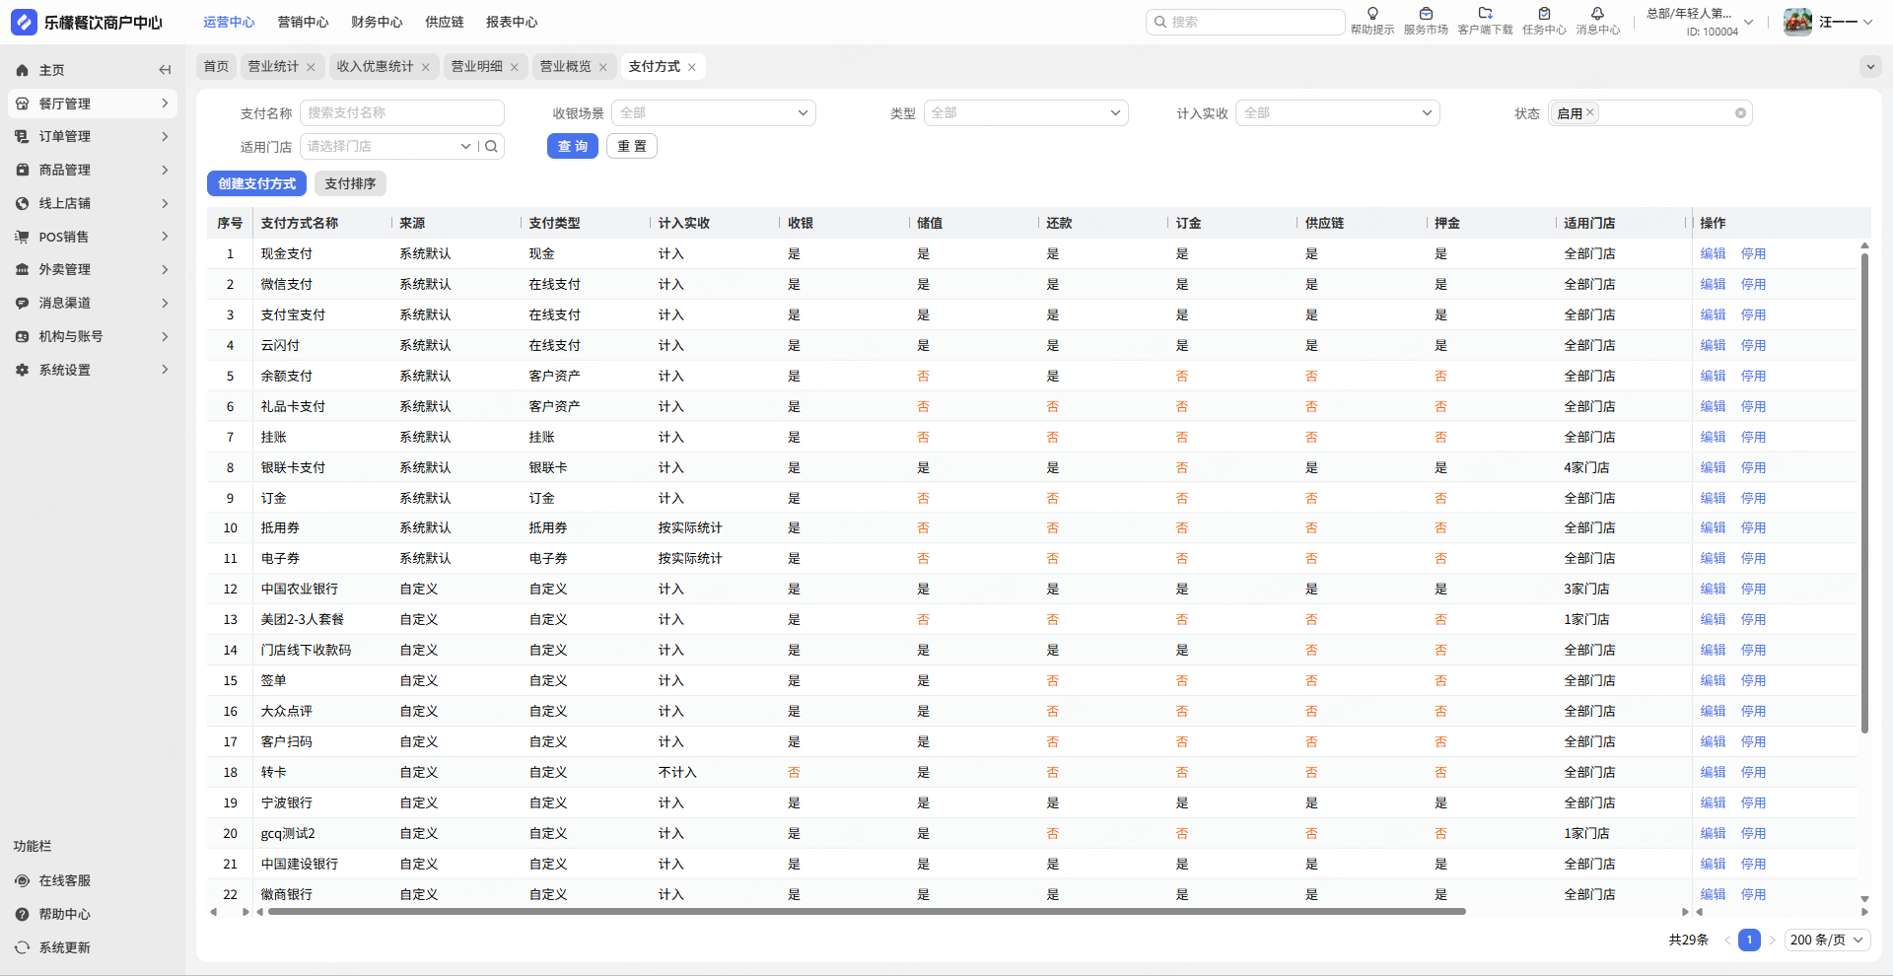Remove the 启用 status tag
The image size is (1893, 976).
[x=1589, y=112]
